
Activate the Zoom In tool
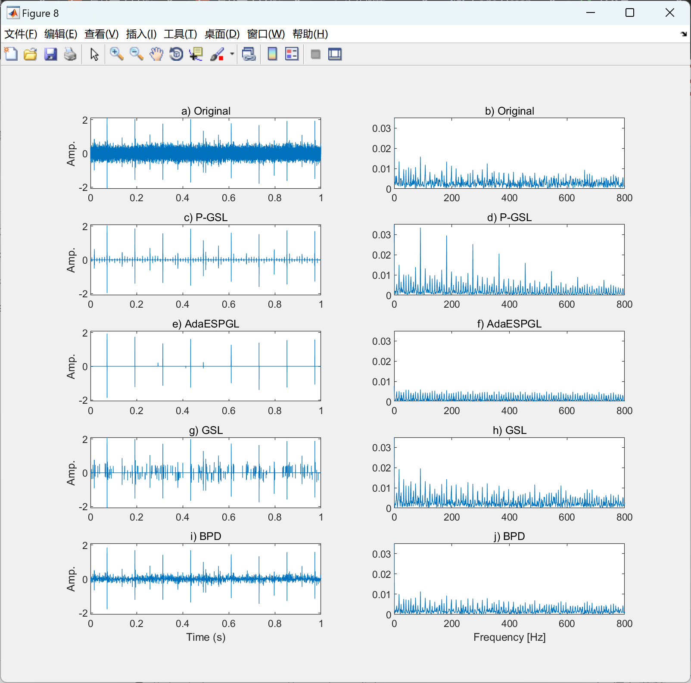pyautogui.click(x=116, y=54)
